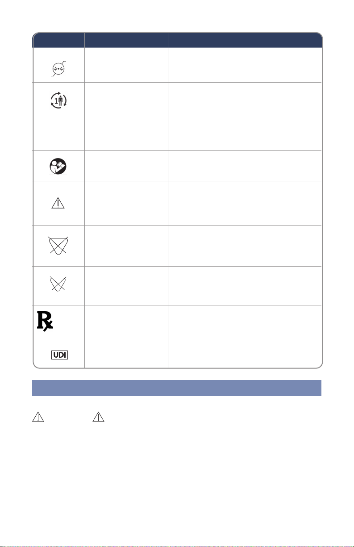The height and width of the screenshot is (547, 354).
Task: Click the middle dark blue header cell
Action: point(126,40)
